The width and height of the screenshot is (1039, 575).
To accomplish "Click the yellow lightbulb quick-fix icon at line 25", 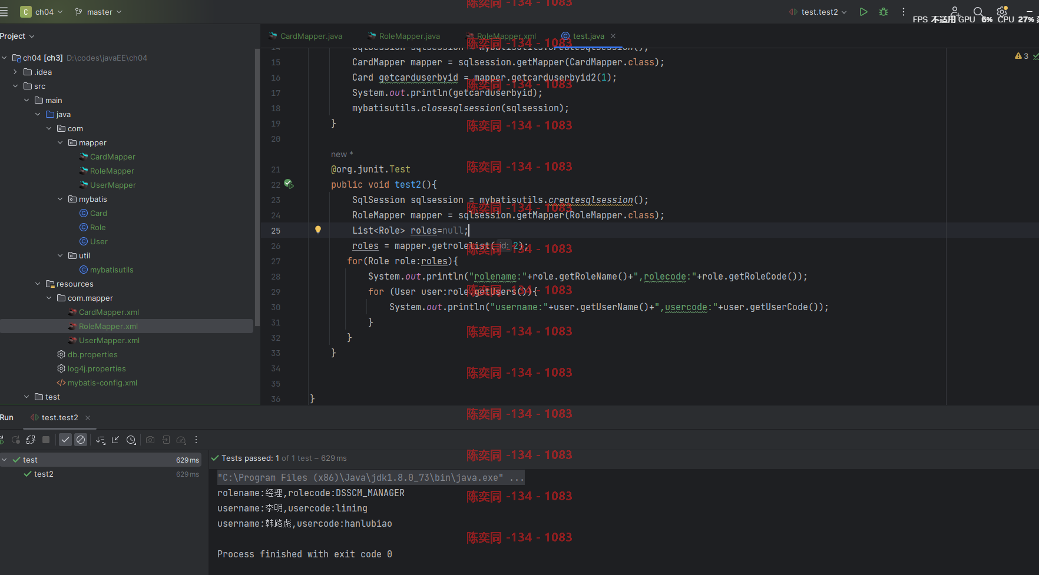I will point(318,230).
